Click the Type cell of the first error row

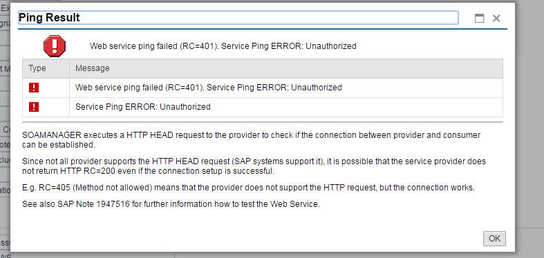[46, 88]
